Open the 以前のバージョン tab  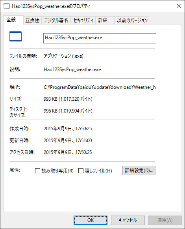click(x=132, y=20)
